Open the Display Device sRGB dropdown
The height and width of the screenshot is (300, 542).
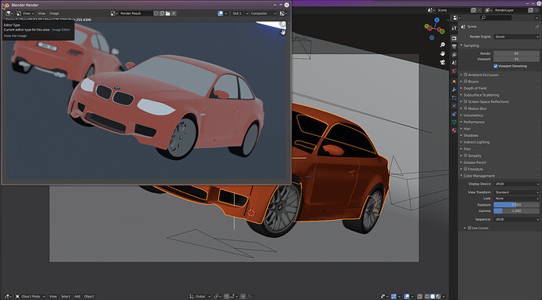(x=516, y=184)
